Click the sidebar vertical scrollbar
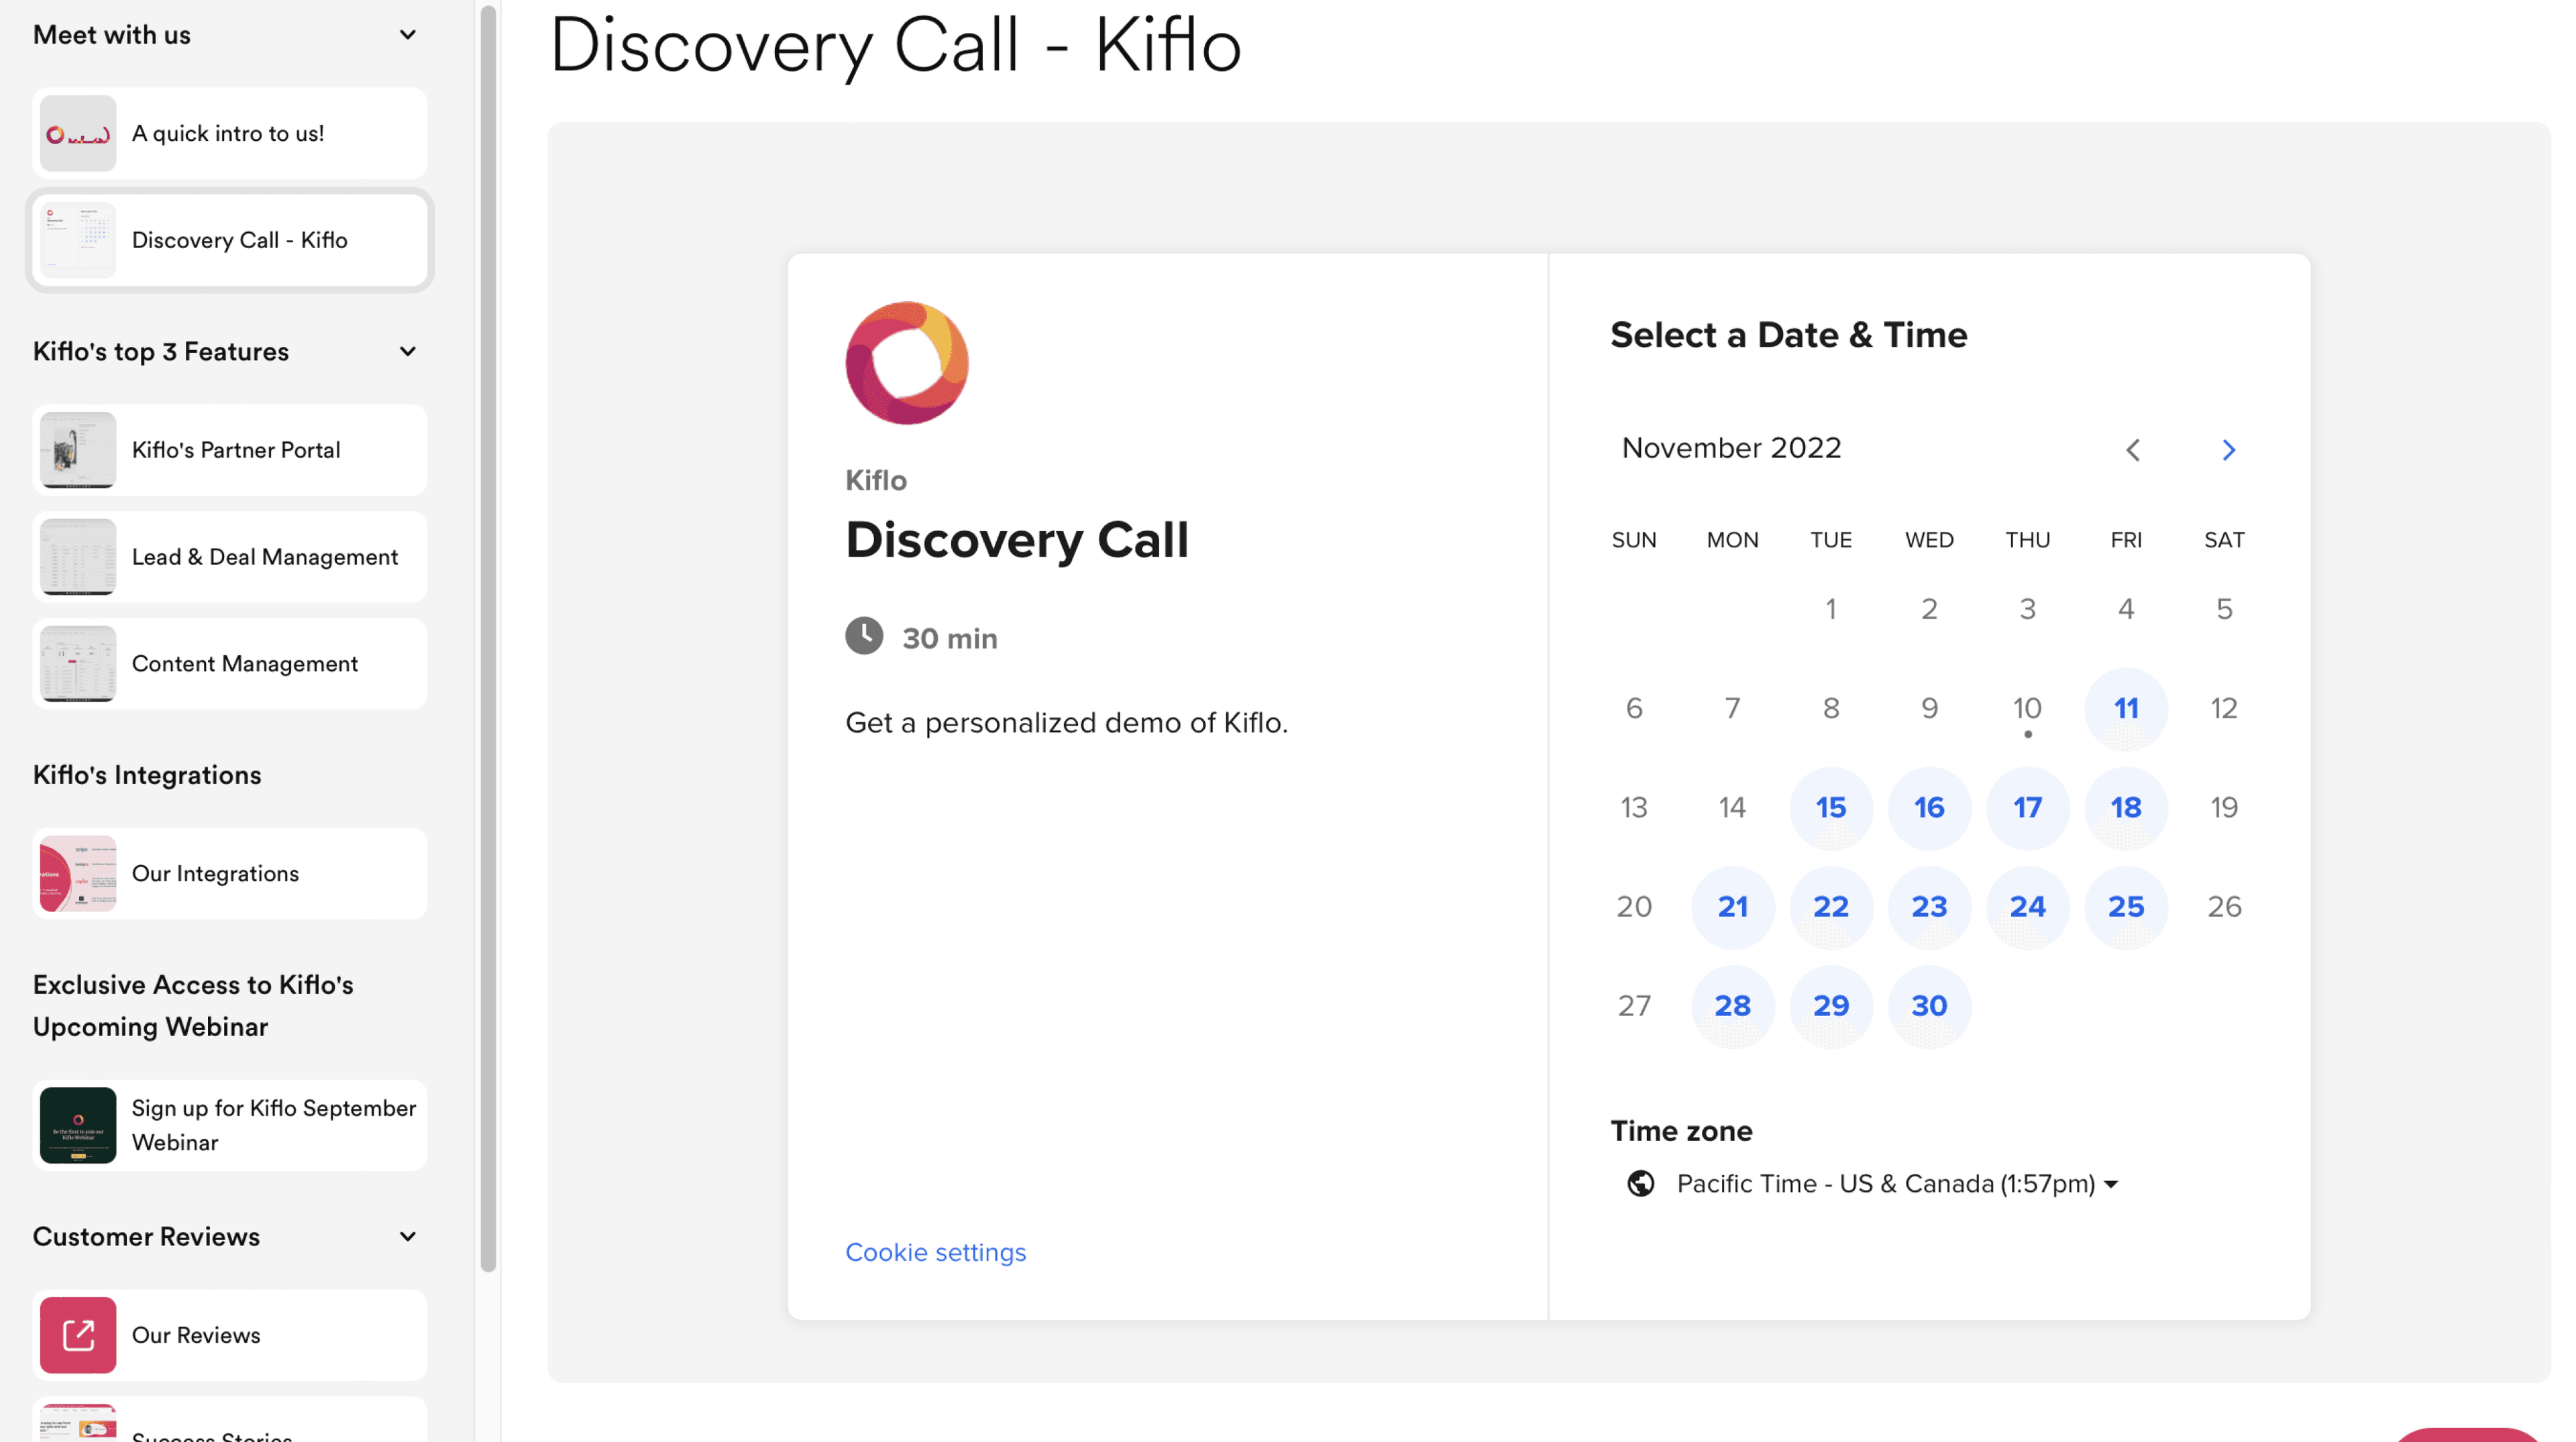This screenshot has width=2576, height=1442. [x=488, y=640]
